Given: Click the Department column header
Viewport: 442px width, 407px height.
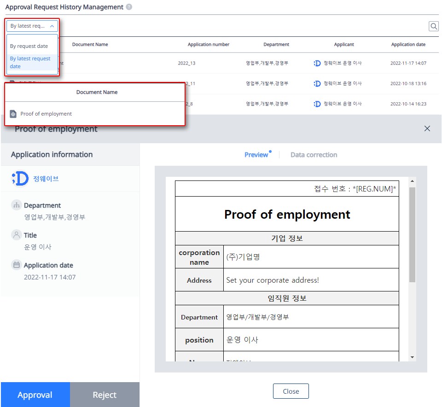Looking at the screenshot, I should 276,44.
